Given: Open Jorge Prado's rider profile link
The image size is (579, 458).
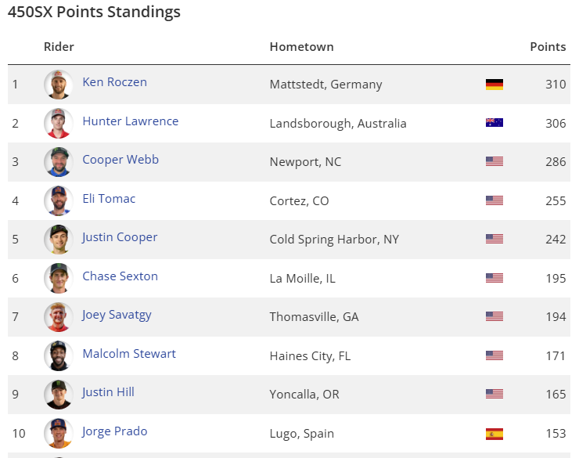Looking at the screenshot, I should (114, 431).
